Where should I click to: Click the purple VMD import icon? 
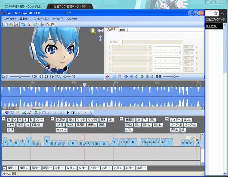(7, 112)
